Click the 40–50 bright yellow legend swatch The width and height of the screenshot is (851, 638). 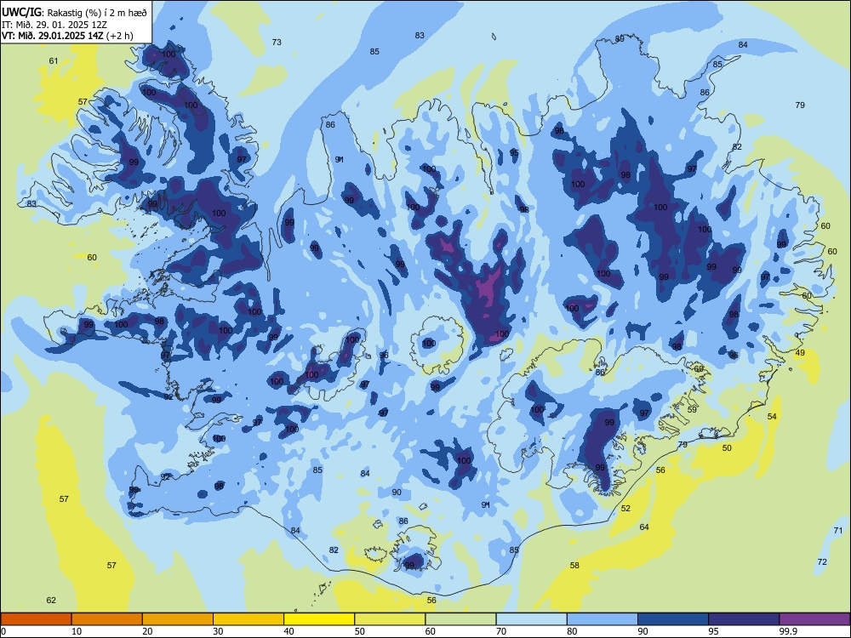pos(319,619)
